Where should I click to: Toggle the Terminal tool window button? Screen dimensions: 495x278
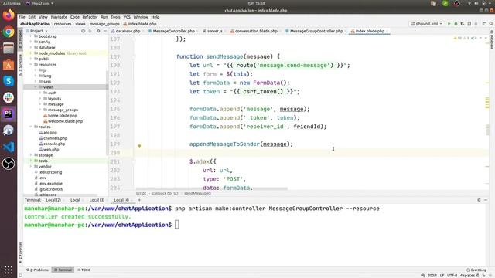[63, 270]
